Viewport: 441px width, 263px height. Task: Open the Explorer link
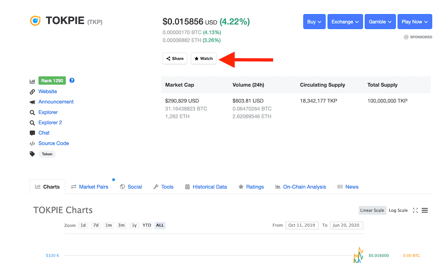[48, 112]
